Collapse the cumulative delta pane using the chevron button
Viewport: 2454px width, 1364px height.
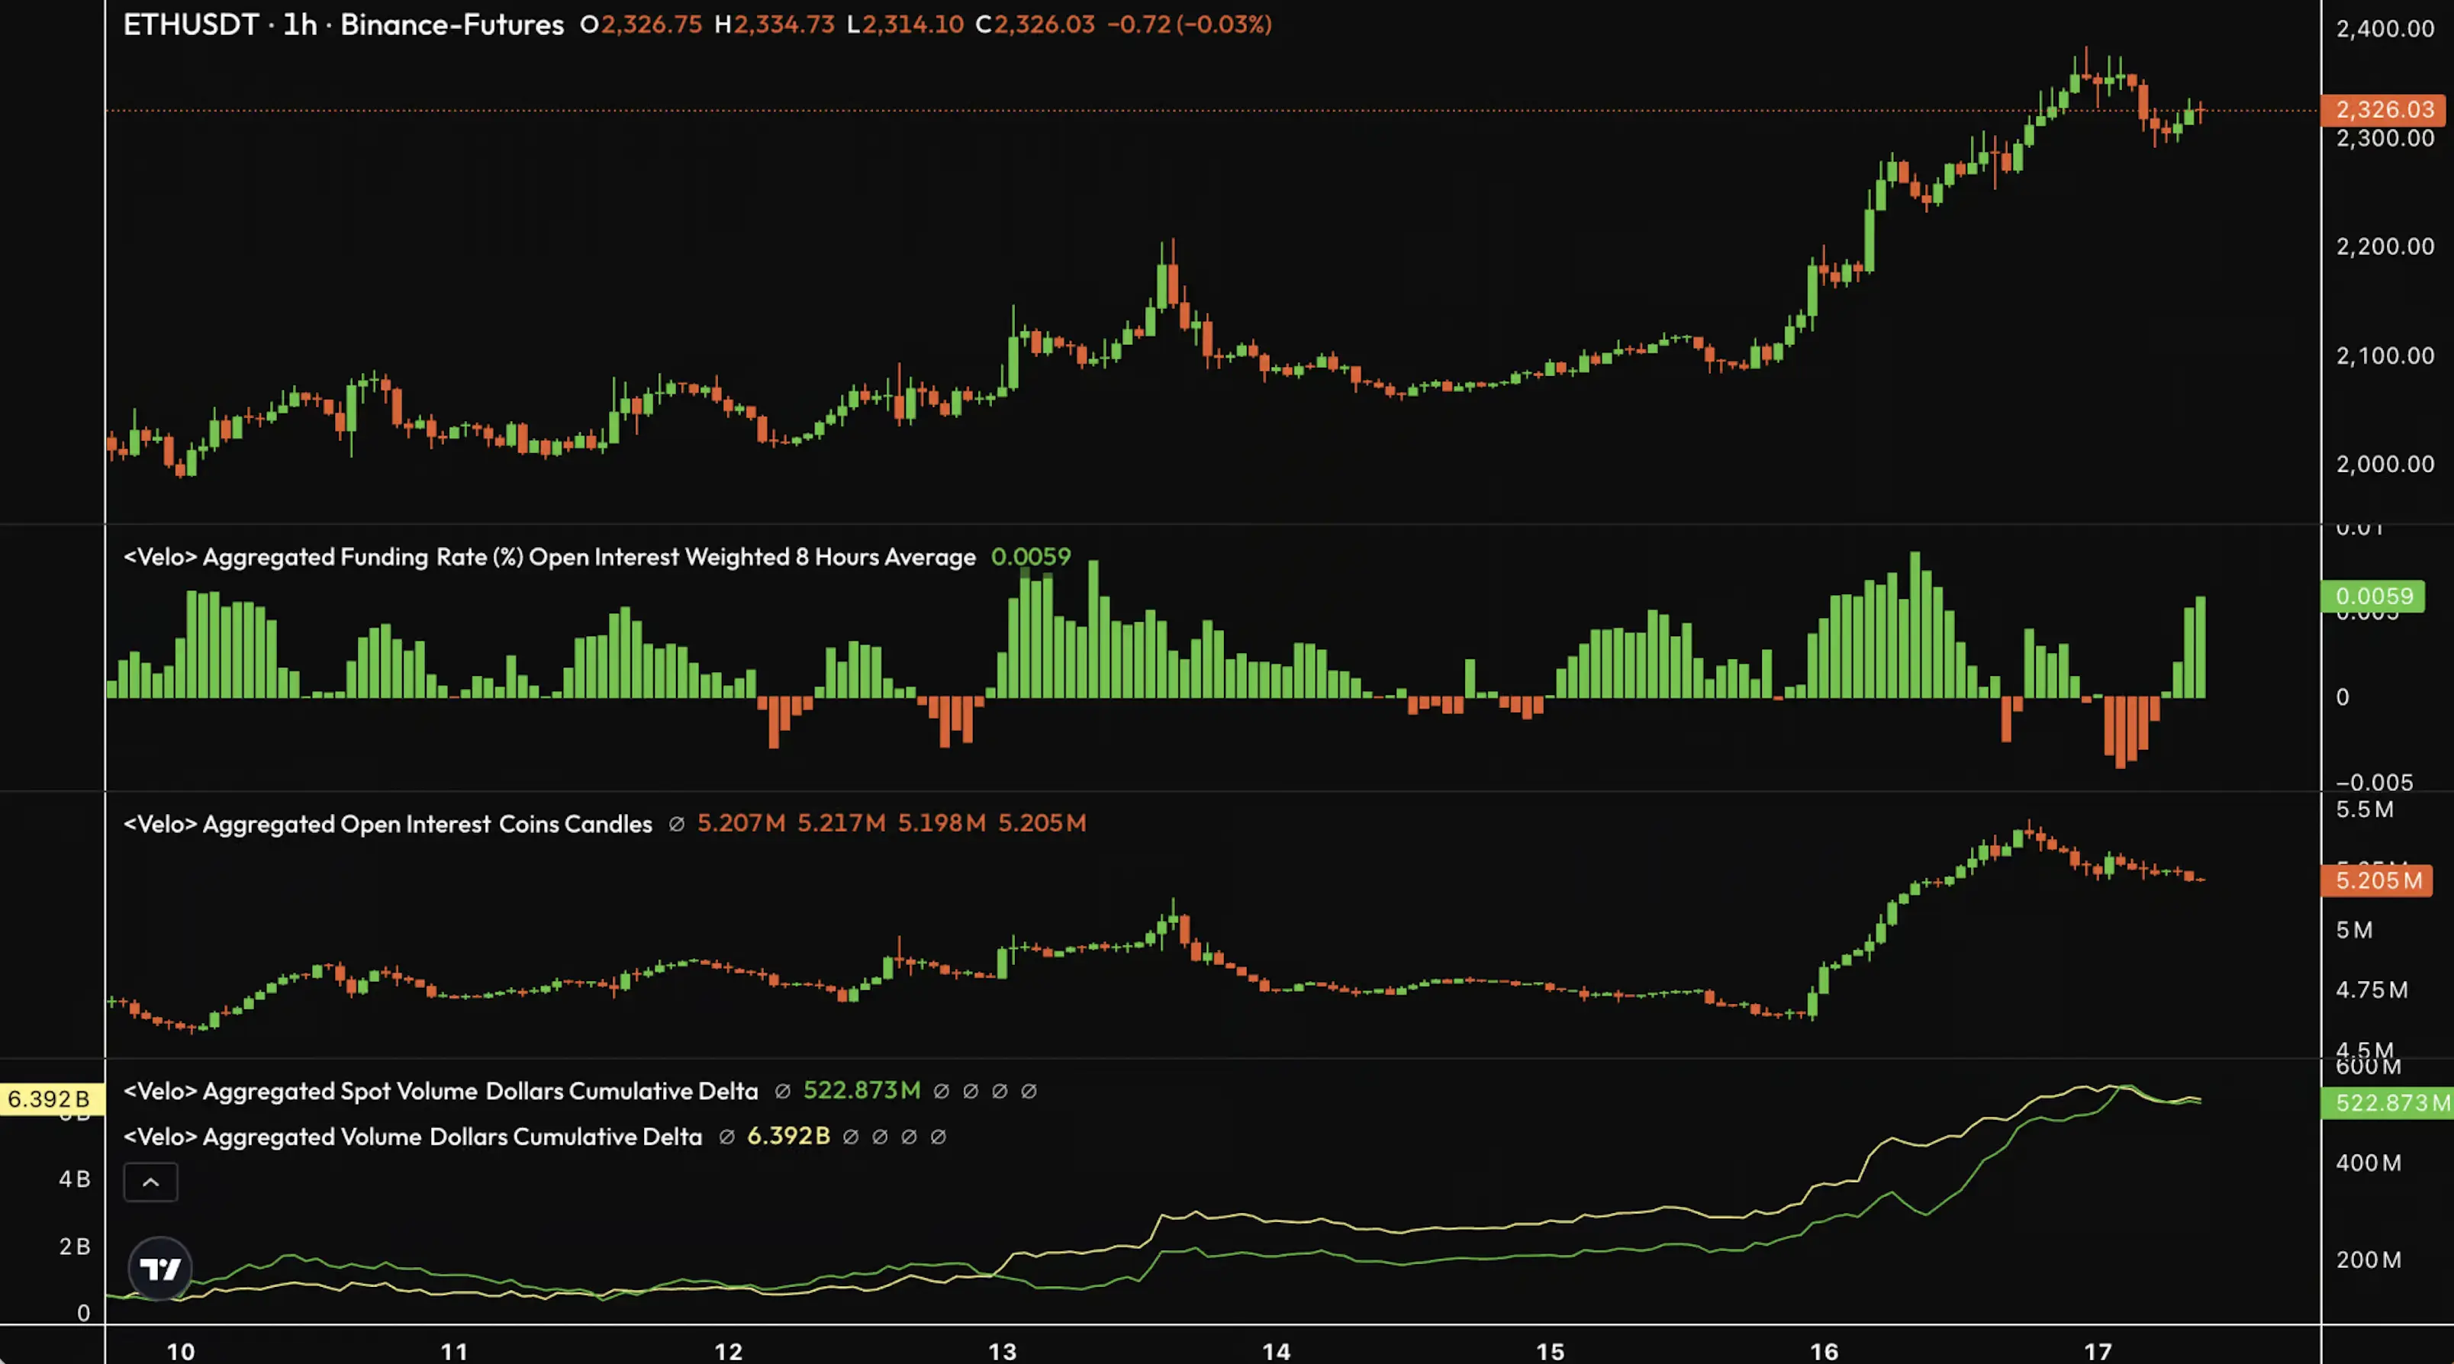point(150,1181)
